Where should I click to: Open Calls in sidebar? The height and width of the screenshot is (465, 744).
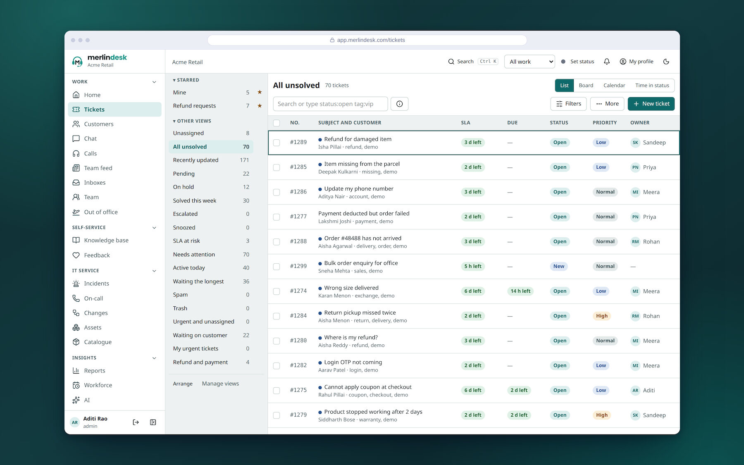coord(114,153)
